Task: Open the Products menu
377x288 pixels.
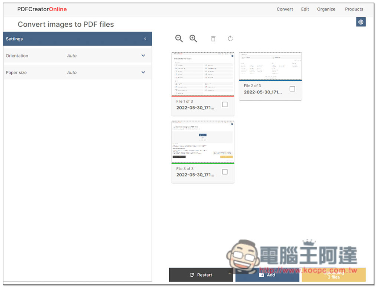Action: click(354, 9)
